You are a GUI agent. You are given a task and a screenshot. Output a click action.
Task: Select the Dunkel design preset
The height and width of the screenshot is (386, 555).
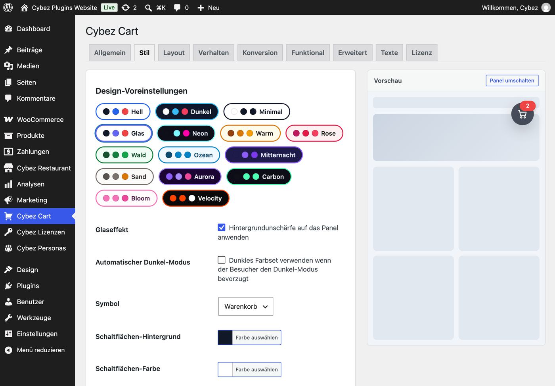187,111
